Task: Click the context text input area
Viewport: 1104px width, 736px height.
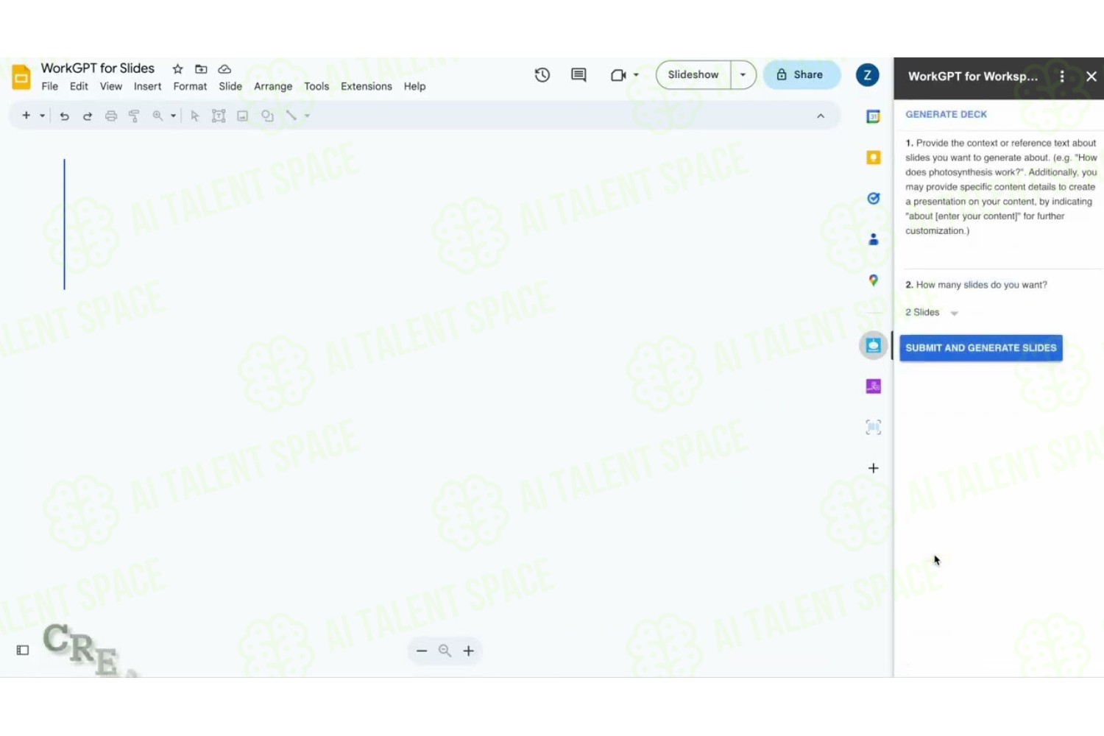Action: pos(1002,253)
